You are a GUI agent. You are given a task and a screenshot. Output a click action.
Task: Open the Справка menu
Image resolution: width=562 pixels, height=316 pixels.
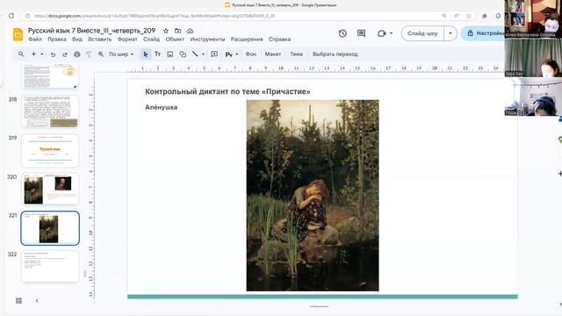[x=279, y=39]
